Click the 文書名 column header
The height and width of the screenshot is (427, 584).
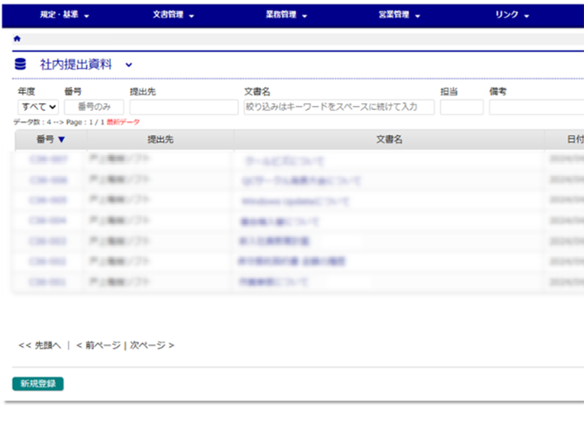tap(389, 139)
